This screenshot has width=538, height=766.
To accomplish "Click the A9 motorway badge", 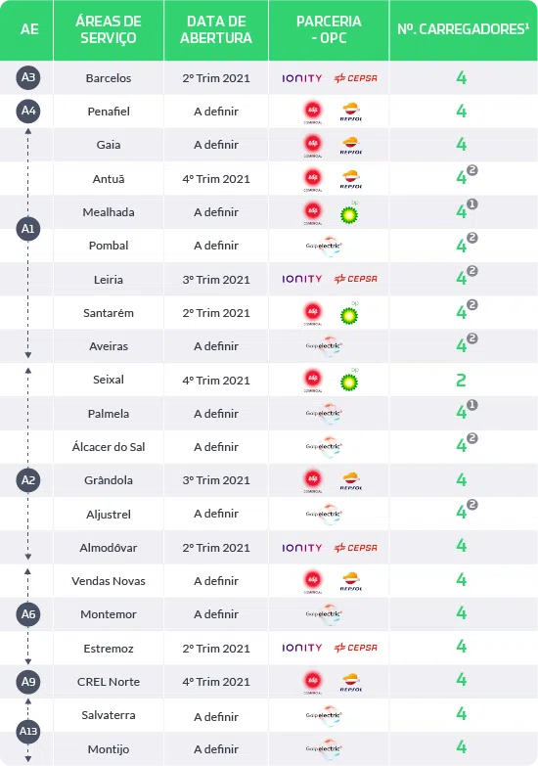I will 27,682.
